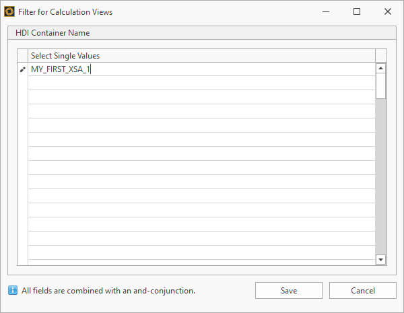Click the vertical scrollbar thumb
Image resolution: width=404 pixels, height=313 pixels.
coord(380,86)
